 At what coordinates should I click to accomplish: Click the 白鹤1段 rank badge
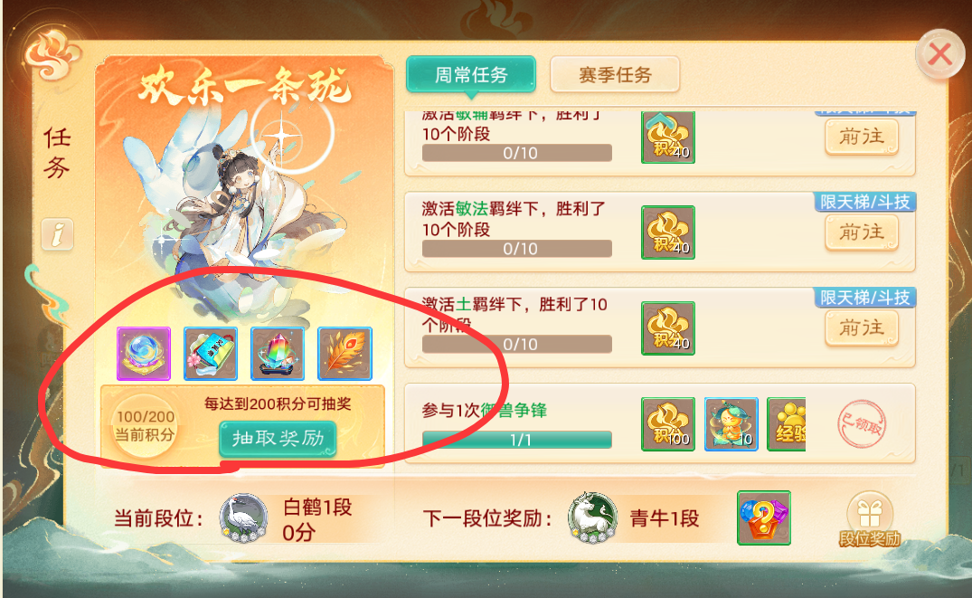[243, 518]
